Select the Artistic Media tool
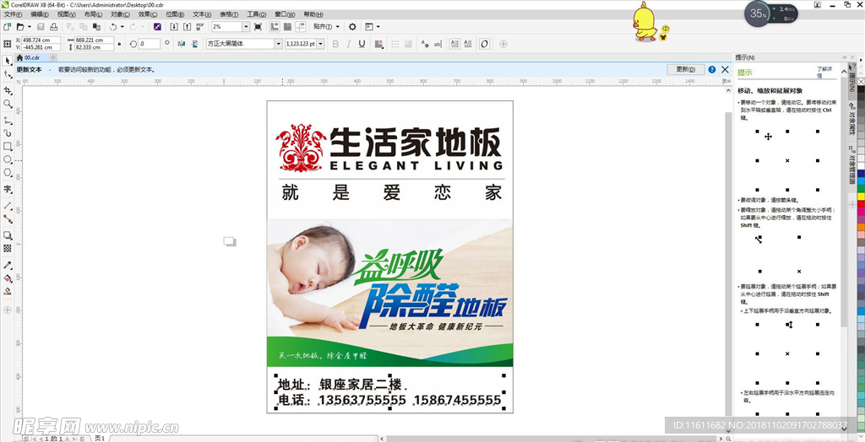865x442 pixels. tap(7, 132)
